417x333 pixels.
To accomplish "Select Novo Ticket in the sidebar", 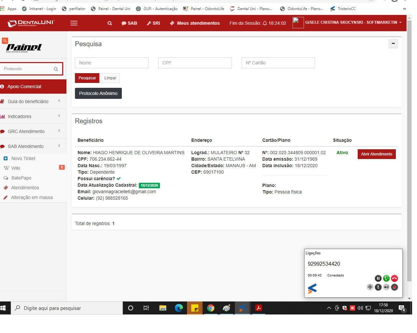I will (23, 158).
